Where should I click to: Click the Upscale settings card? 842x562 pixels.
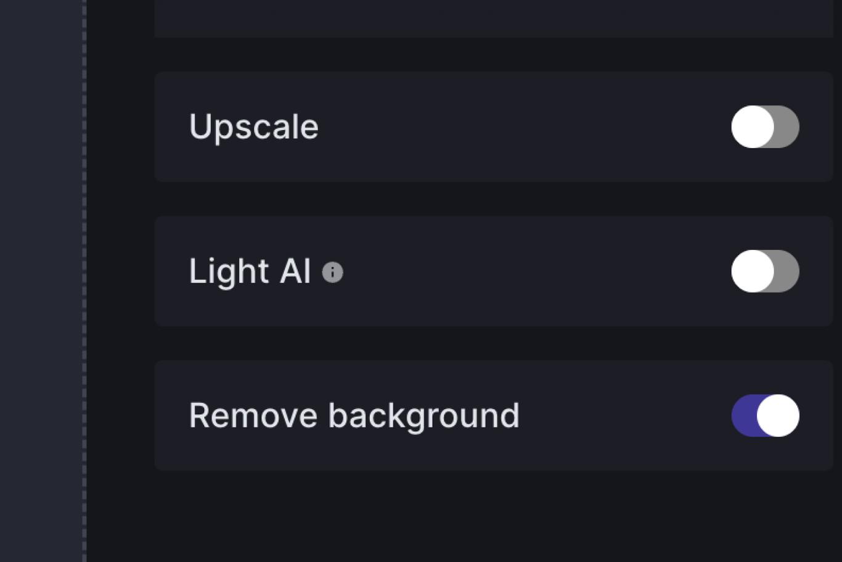pyautogui.click(x=493, y=126)
